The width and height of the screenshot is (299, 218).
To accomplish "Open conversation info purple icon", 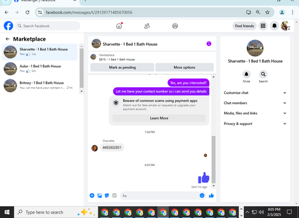I will pyautogui.click(x=209, y=44).
